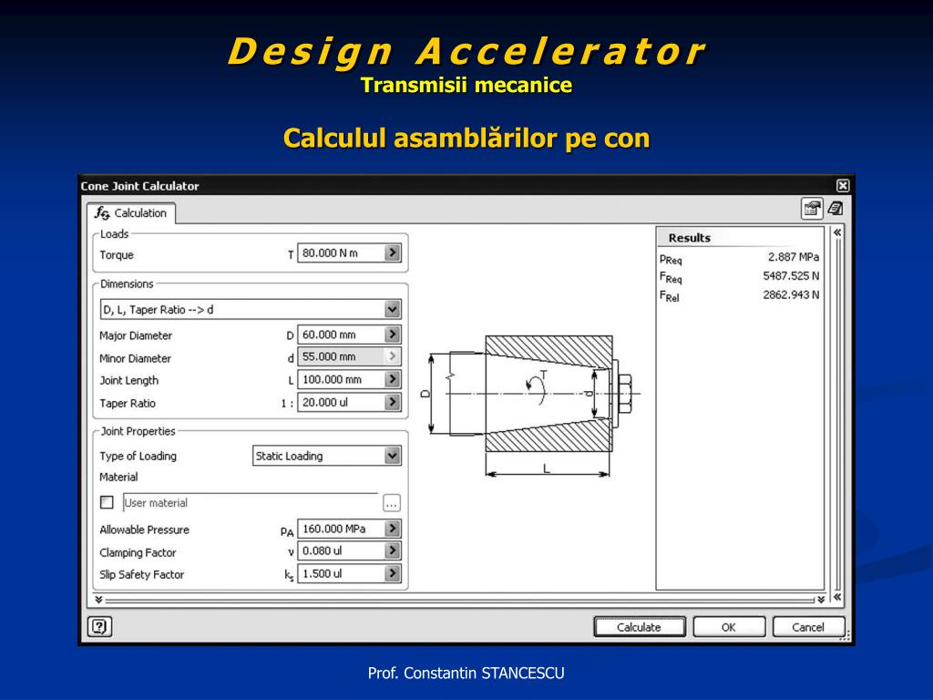The height and width of the screenshot is (700, 933).
Task: Click the Minor Diameter arrow button
Action: pos(392,356)
